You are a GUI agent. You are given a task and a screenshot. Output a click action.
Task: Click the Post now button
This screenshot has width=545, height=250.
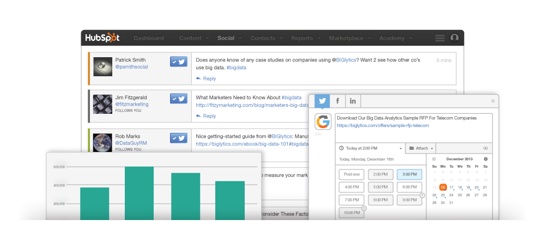click(x=352, y=174)
